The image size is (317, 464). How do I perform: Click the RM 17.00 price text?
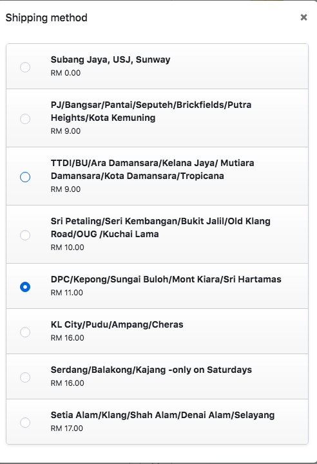coord(67,428)
